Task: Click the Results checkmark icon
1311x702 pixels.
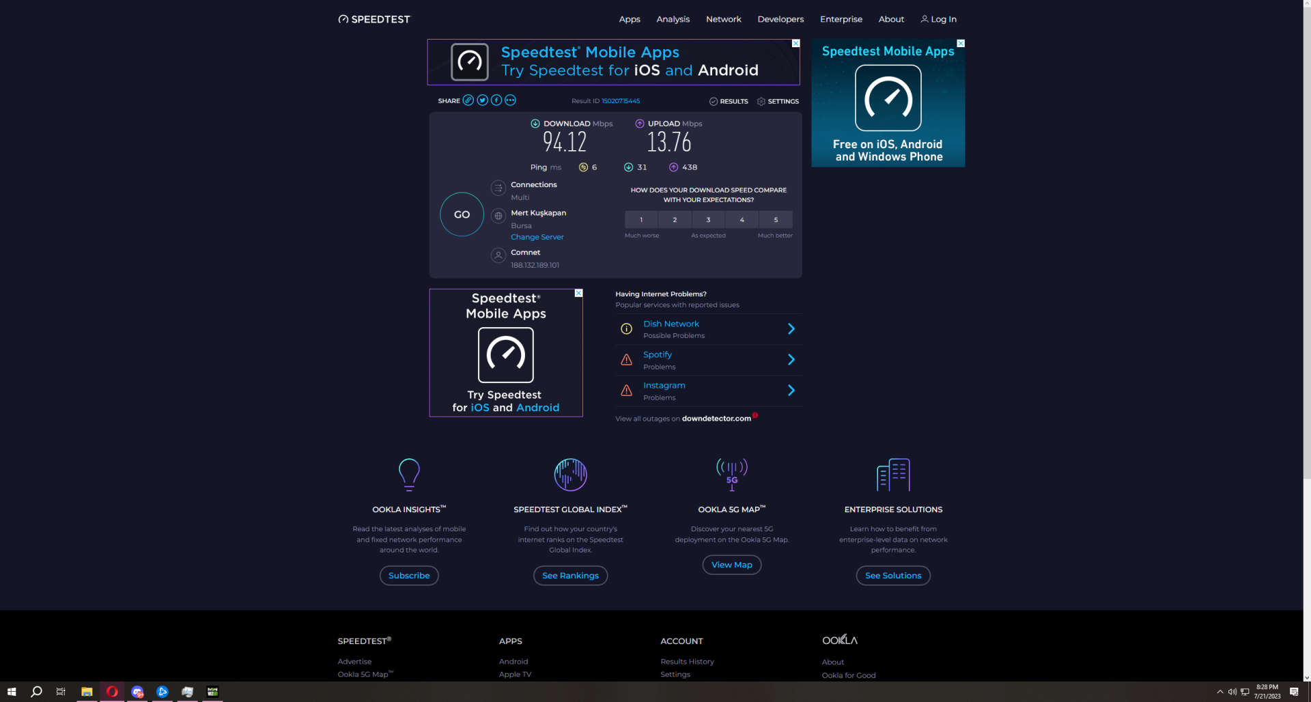Action: [714, 101]
